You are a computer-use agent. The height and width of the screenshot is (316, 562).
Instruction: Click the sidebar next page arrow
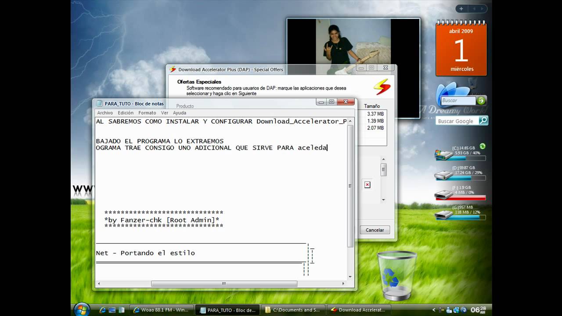pos(482,9)
